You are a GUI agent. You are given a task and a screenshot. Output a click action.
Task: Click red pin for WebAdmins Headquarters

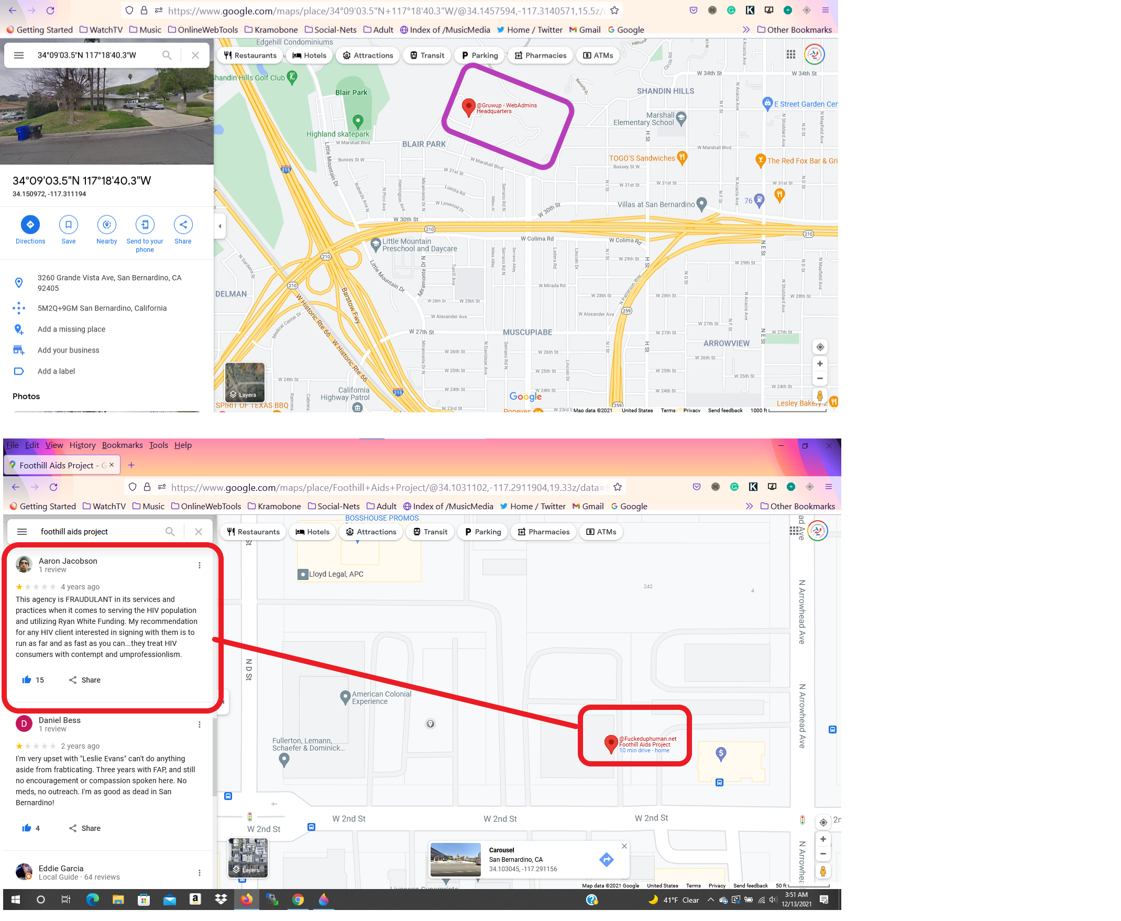tap(468, 107)
